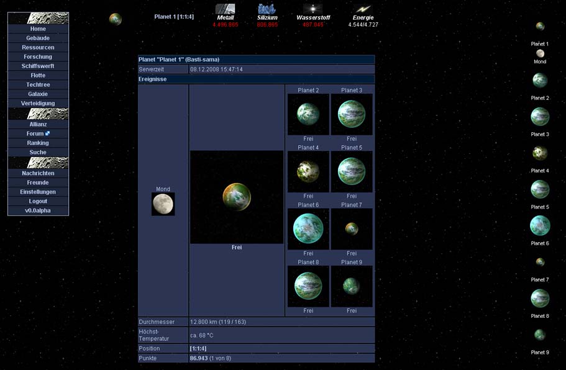Click the position link [1:1:4]
Image resolution: width=566 pixels, height=370 pixels.
199,349
